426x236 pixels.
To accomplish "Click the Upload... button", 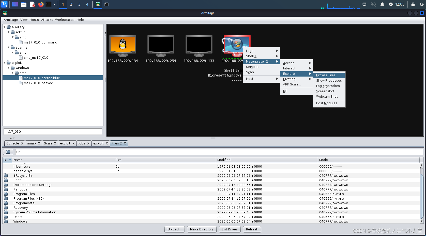I will click(174, 229).
